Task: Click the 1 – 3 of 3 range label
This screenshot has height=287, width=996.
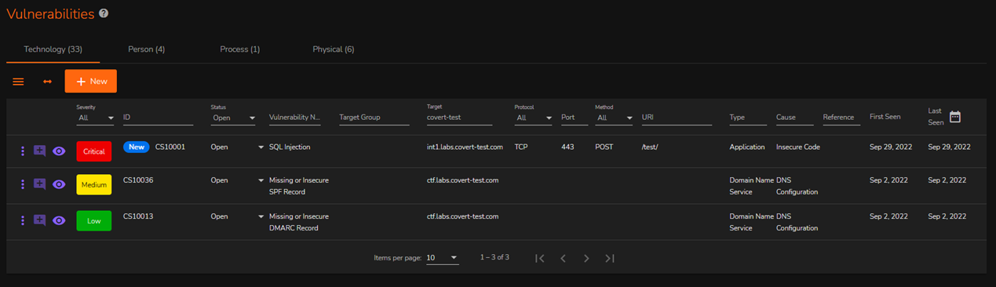Action: [x=494, y=257]
